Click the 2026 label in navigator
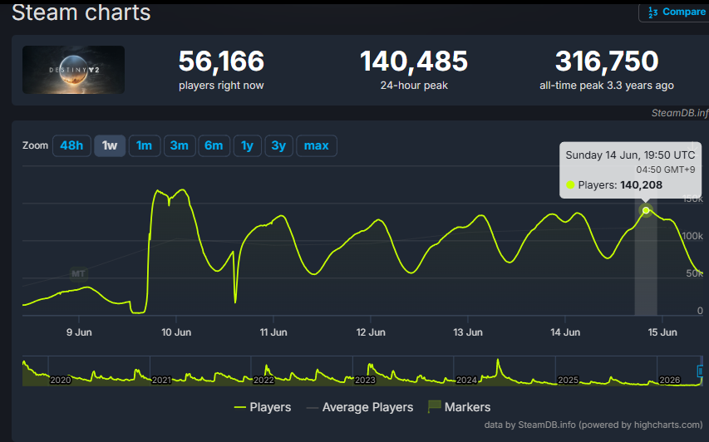 point(670,380)
